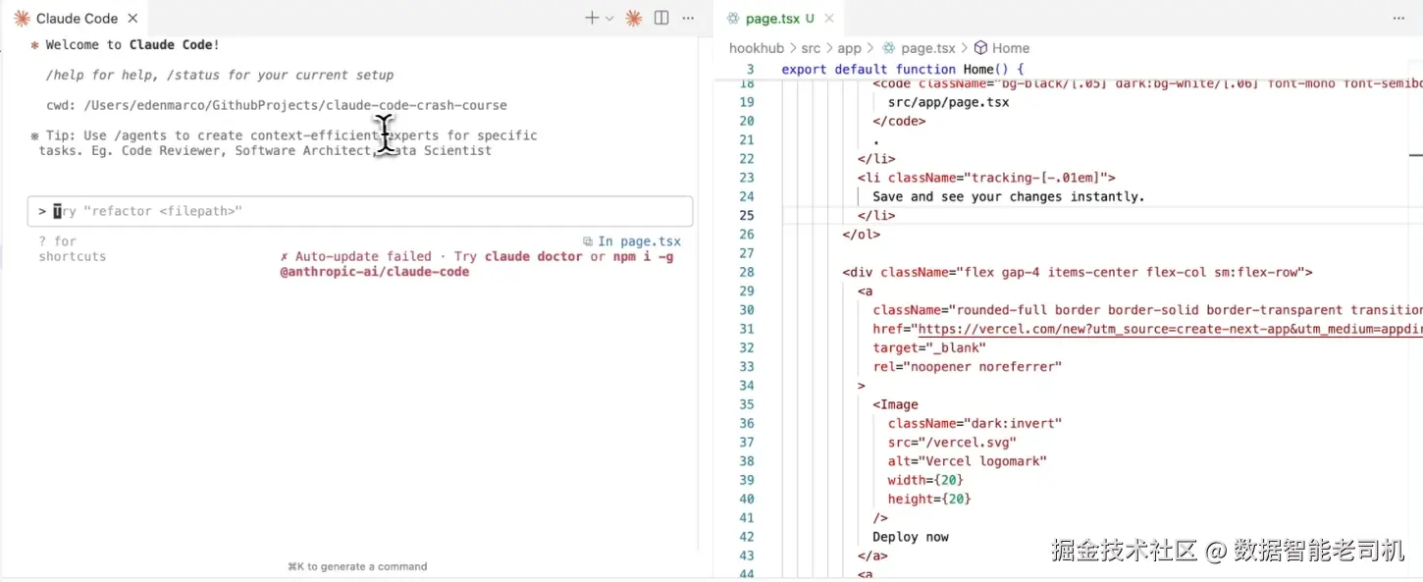Click "npm i -g" command text
Image resolution: width=1423 pixels, height=582 pixels.
pyautogui.click(x=644, y=256)
